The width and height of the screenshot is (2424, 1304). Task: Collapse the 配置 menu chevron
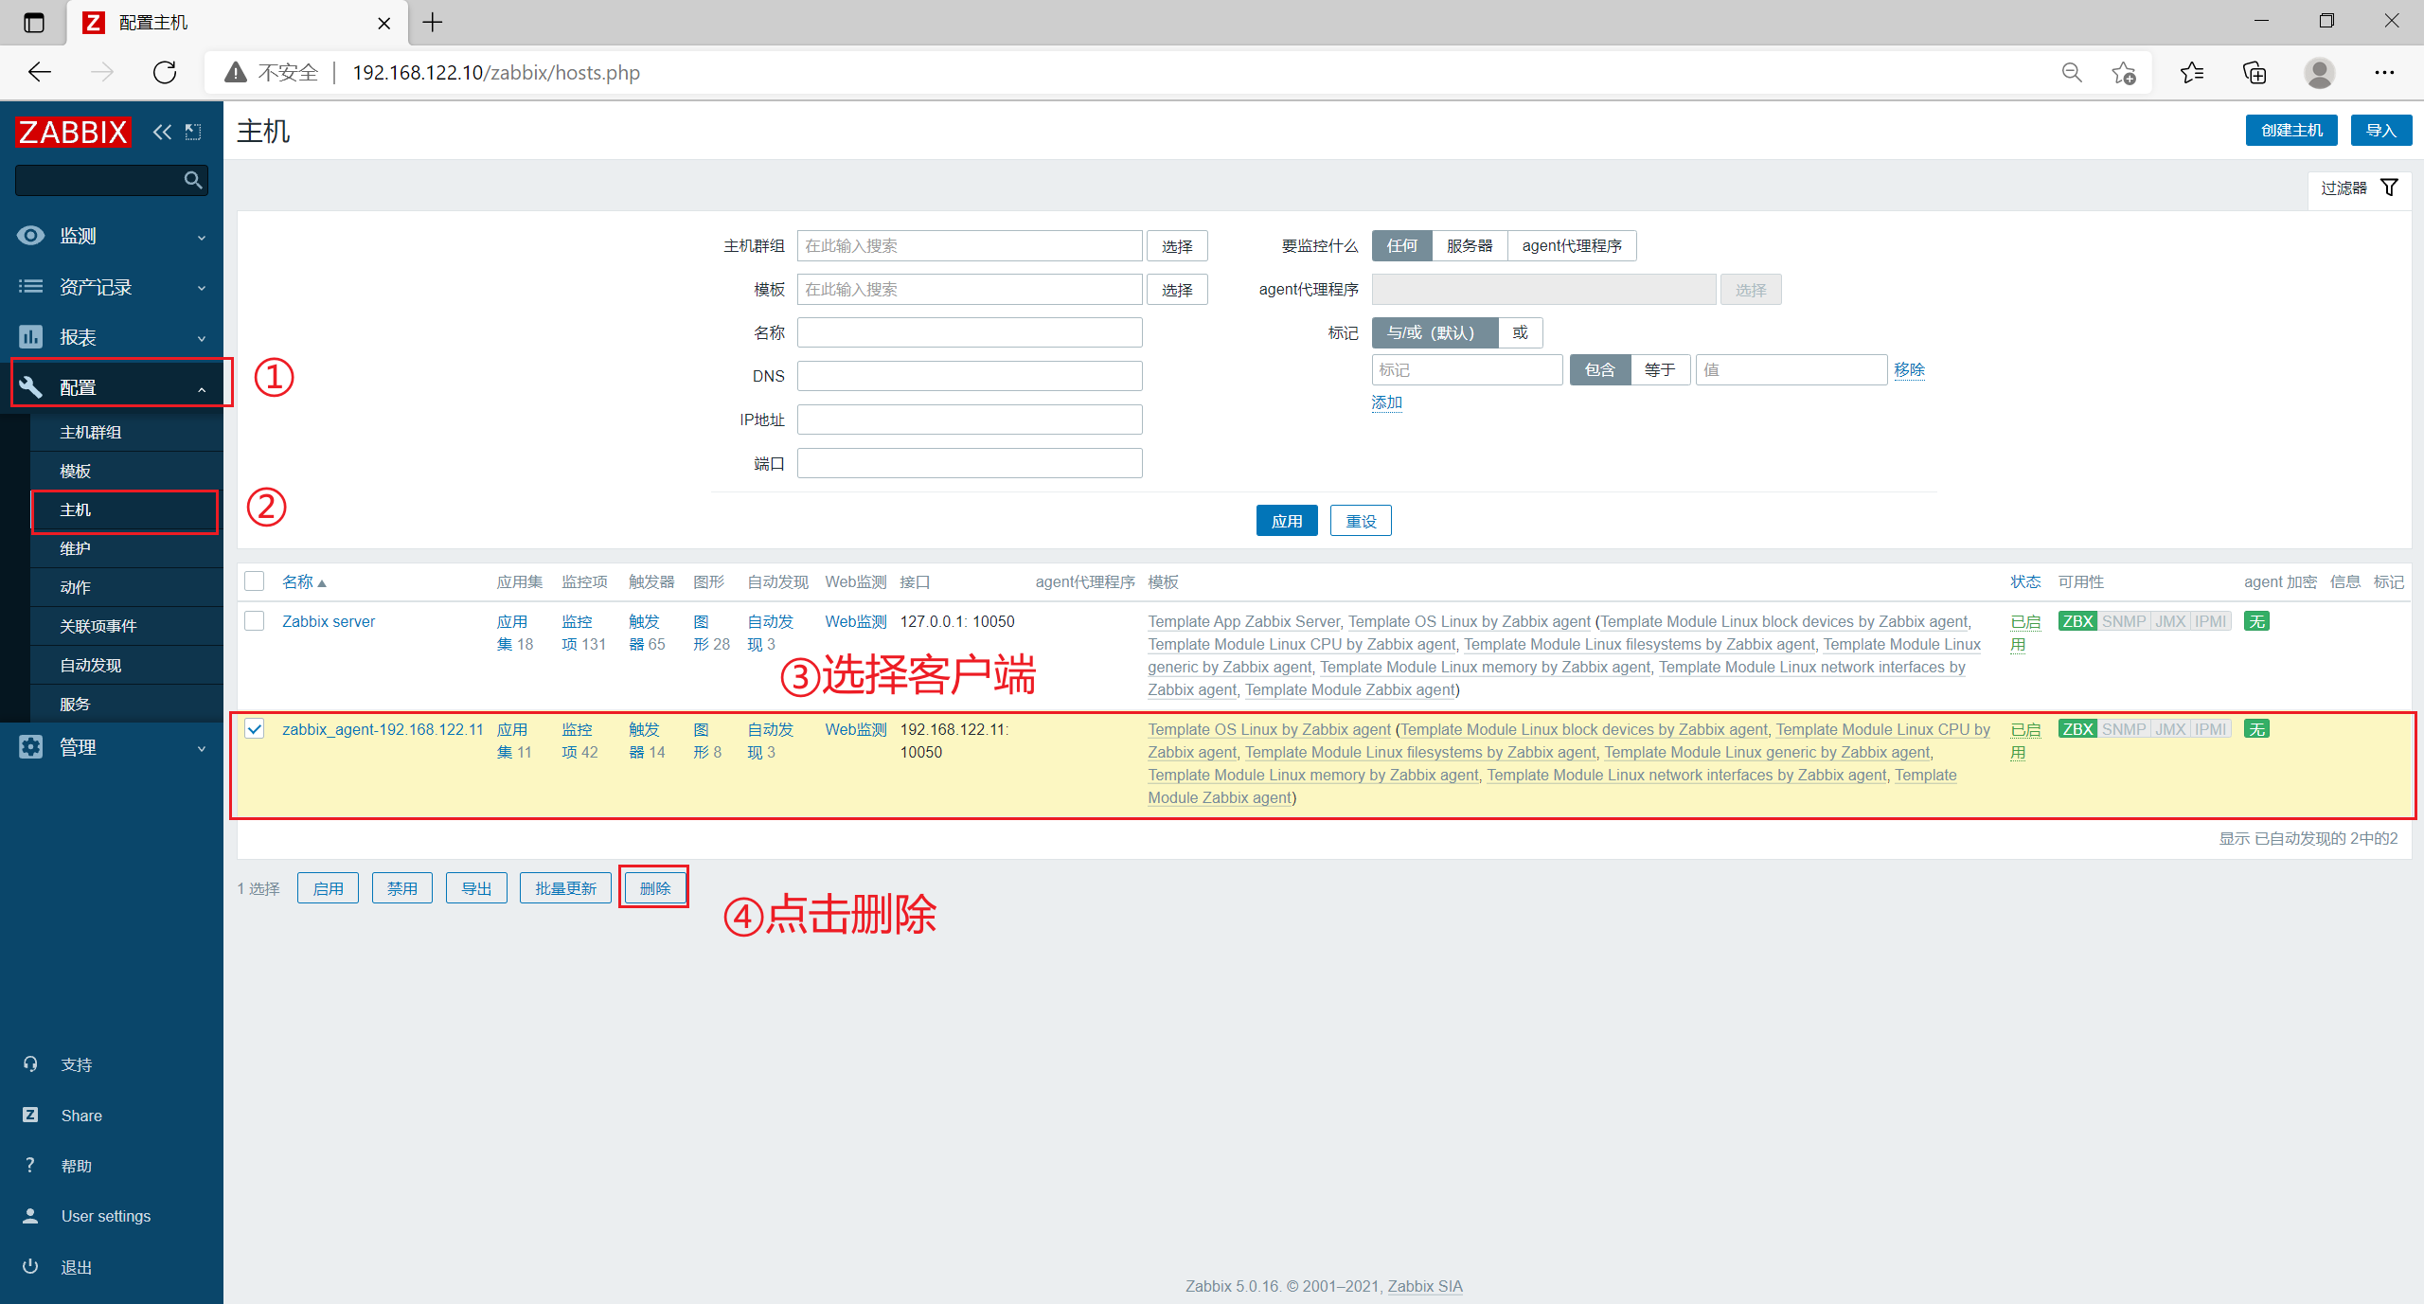click(x=202, y=389)
